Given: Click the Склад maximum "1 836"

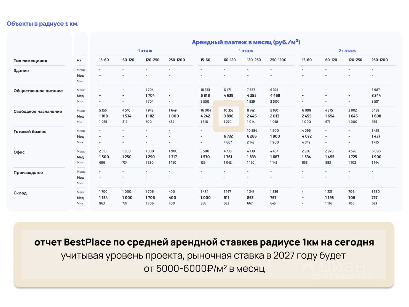Looking at the screenshot, I should pos(274,192).
